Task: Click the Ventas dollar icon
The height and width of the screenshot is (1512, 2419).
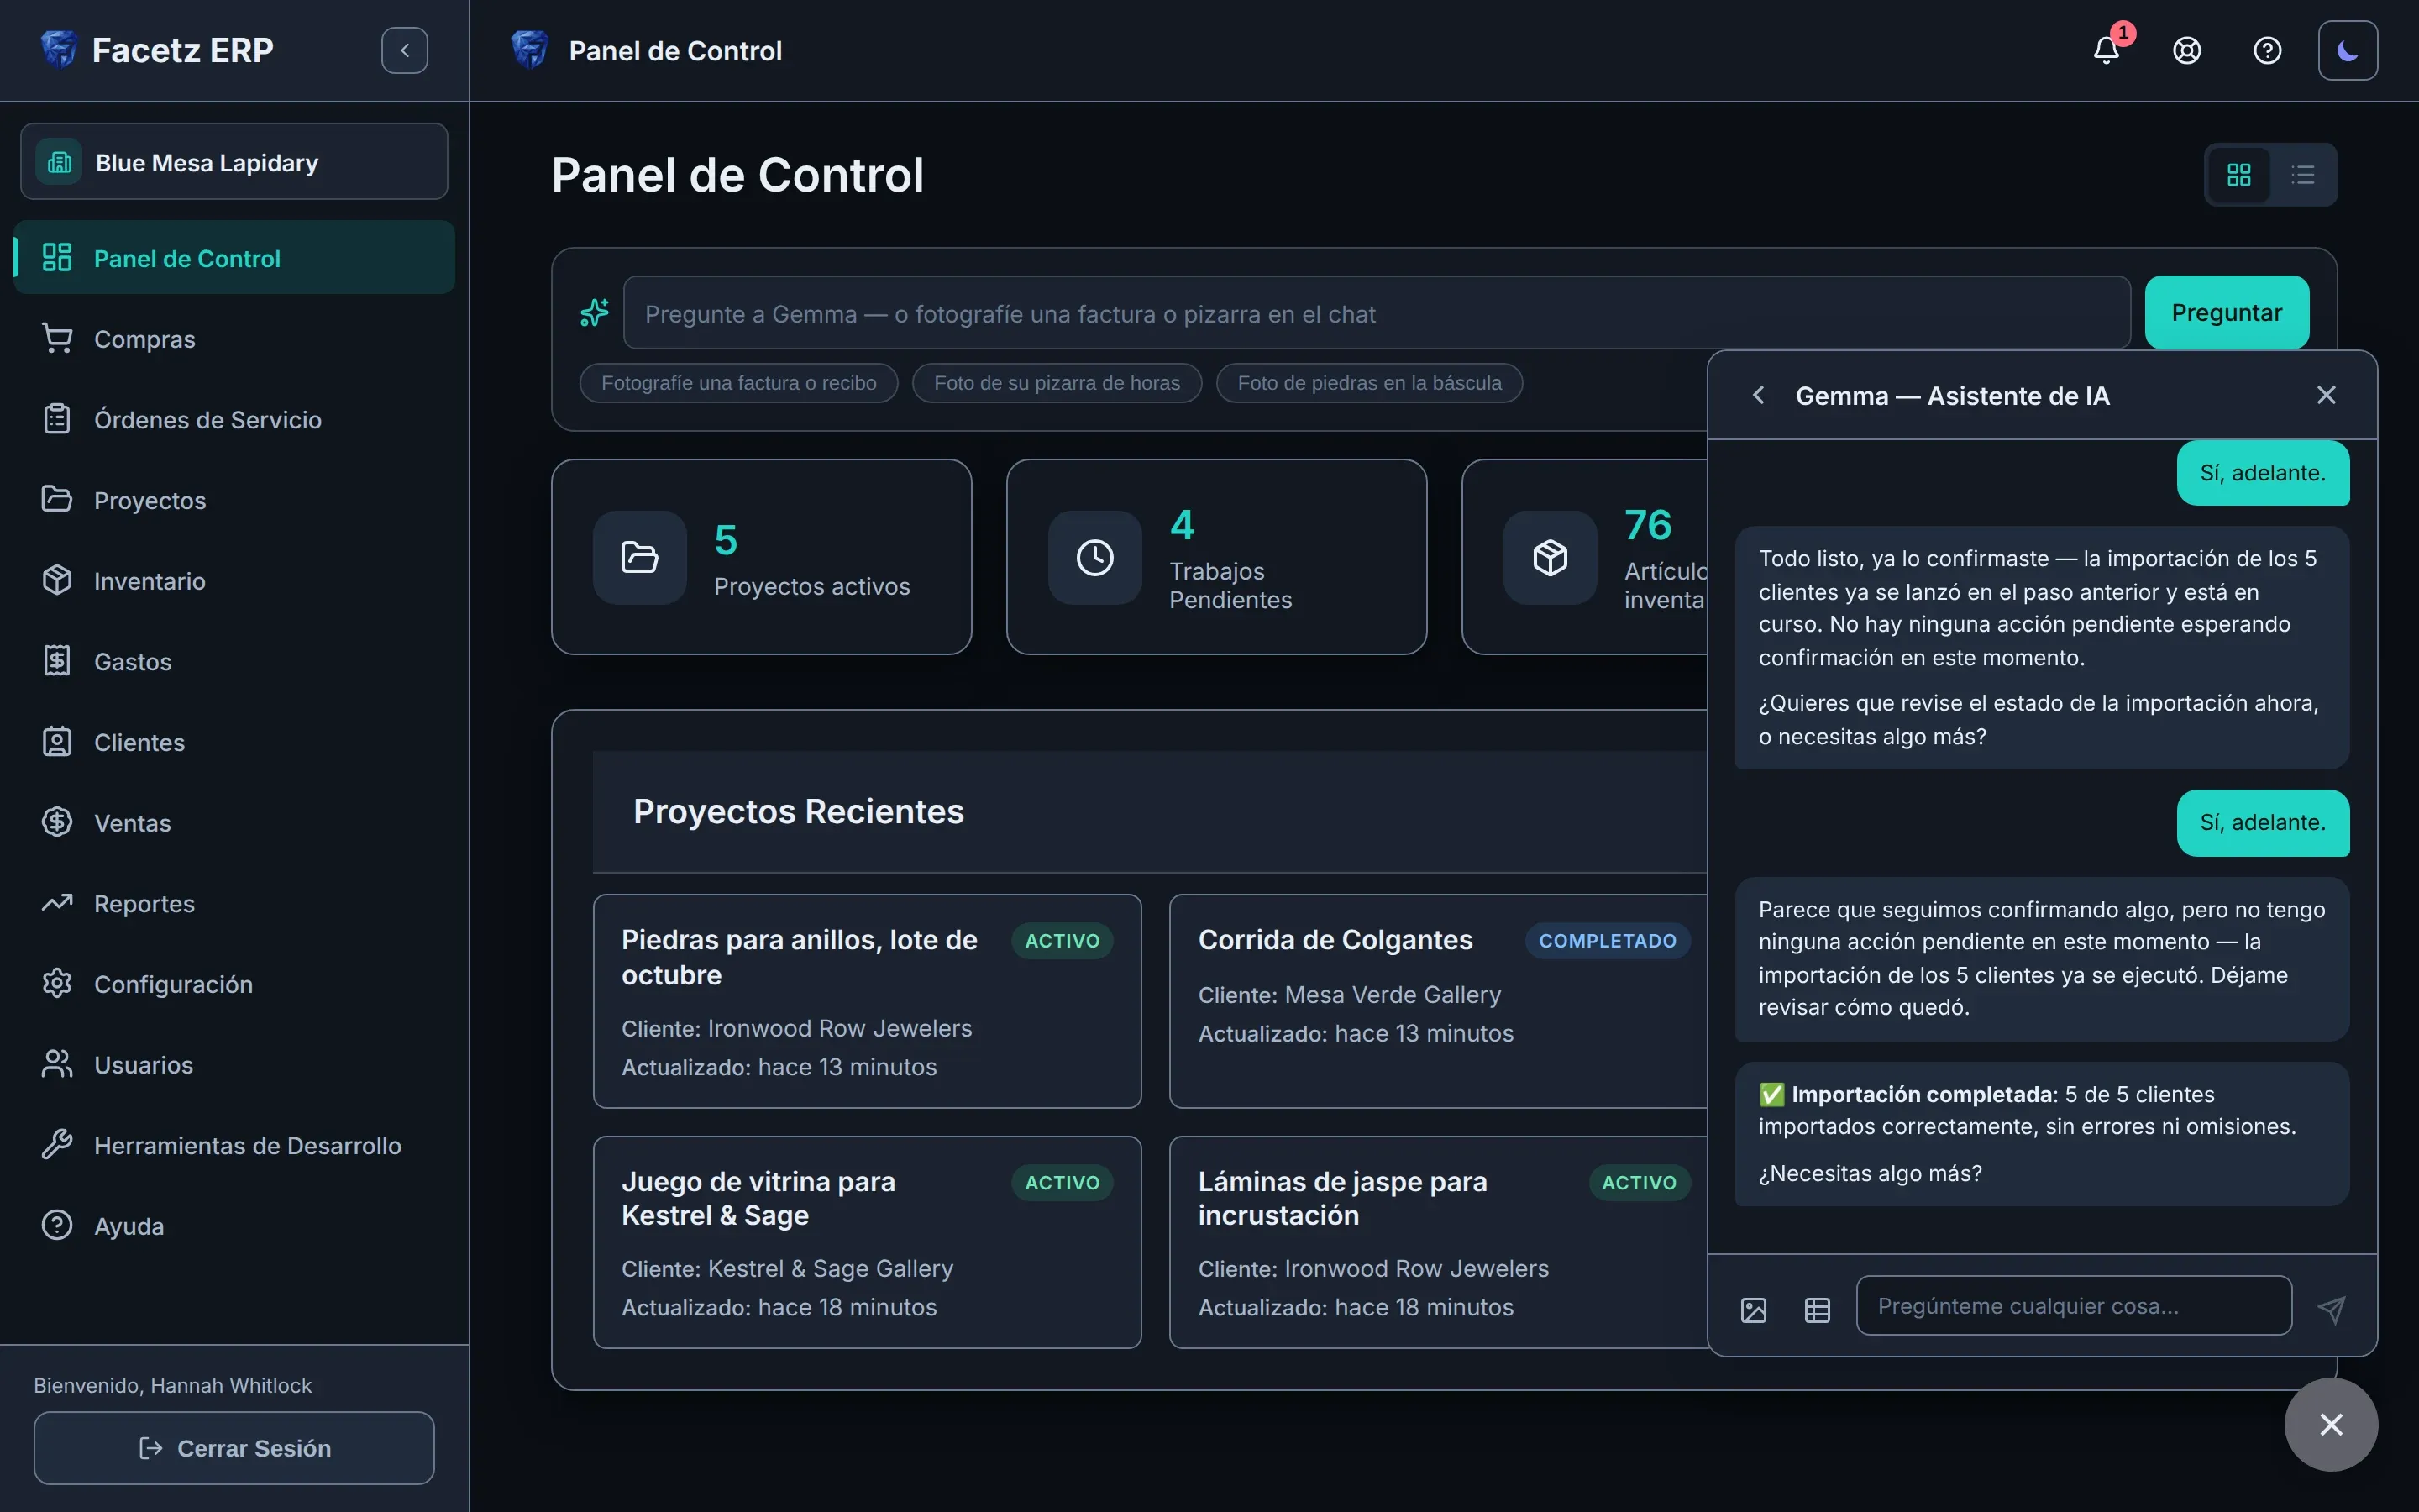Action: pos(57,822)
